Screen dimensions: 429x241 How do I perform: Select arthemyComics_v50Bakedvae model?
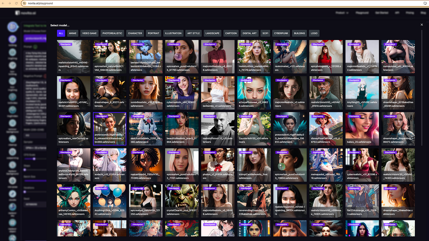pos(74,201)
